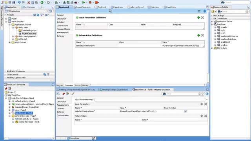Toggle Pass By Value checkbox for selectedCountryName

(x=186, y=111)
